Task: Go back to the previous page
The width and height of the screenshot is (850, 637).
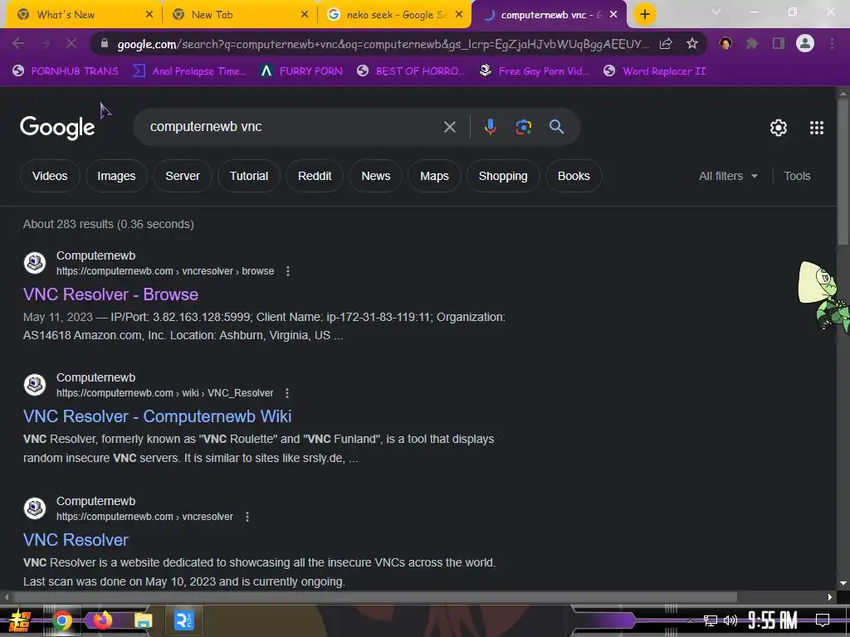Action: pyautogui.click(x=18, y=43)
